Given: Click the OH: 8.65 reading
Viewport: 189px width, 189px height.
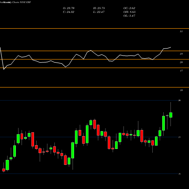Looking at the screenshot, I should pyautogui.click(x=129, y=12).
